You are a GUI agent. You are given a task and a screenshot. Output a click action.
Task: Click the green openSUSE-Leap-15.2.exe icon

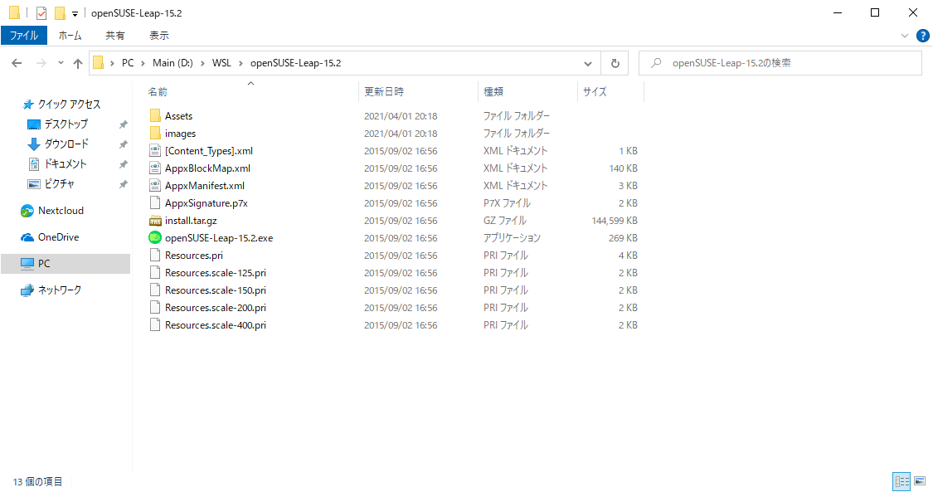tap(155, 238)
